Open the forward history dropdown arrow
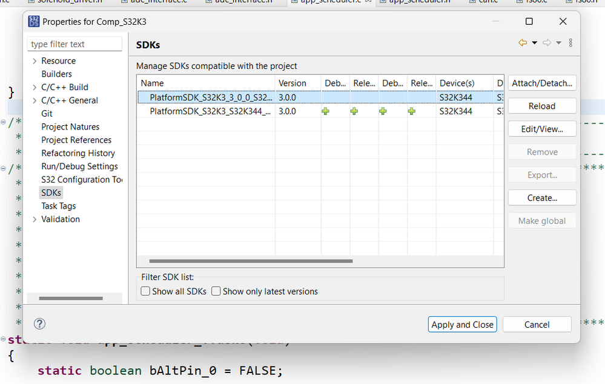This screenshot has width=605, height=384. point(558,43)
